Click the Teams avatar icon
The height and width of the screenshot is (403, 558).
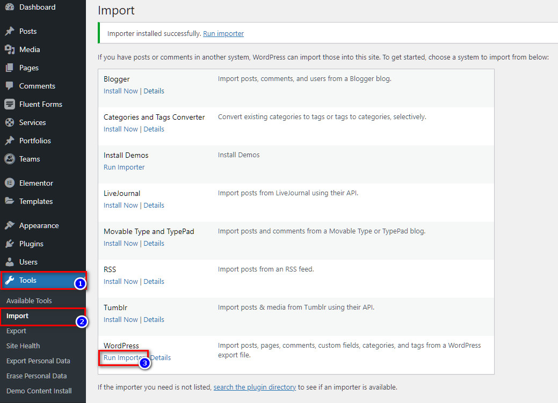pyautogui.click(x=10, y=159)
